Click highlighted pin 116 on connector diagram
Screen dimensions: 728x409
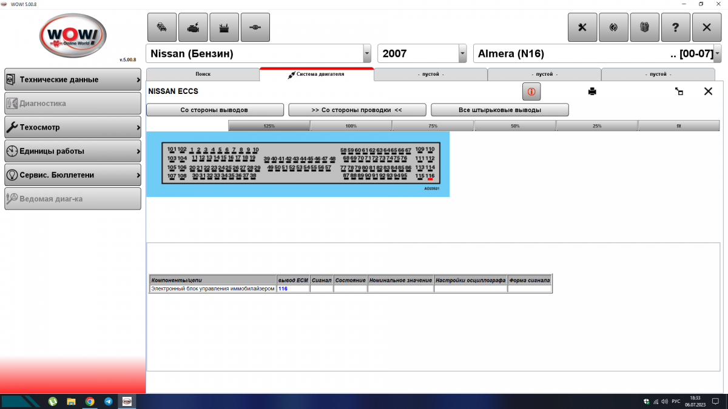[430, 176]
